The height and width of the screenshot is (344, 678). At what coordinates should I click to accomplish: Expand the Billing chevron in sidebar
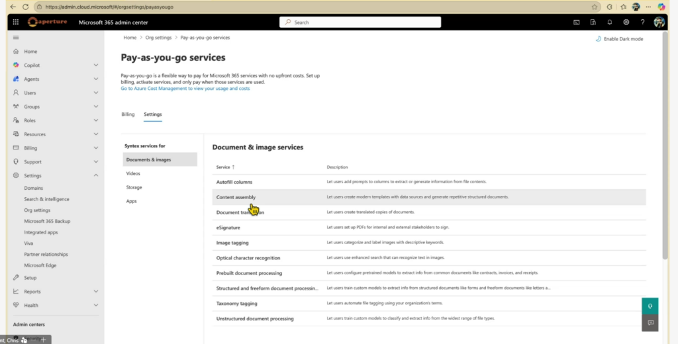tap(96, 148)
